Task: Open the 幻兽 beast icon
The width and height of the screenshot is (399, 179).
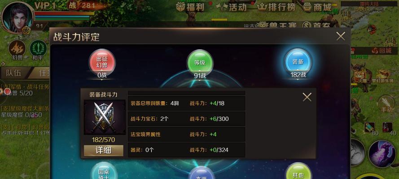Action: [x=17, y=48]
